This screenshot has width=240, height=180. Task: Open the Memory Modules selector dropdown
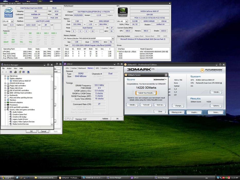(113, 38)
